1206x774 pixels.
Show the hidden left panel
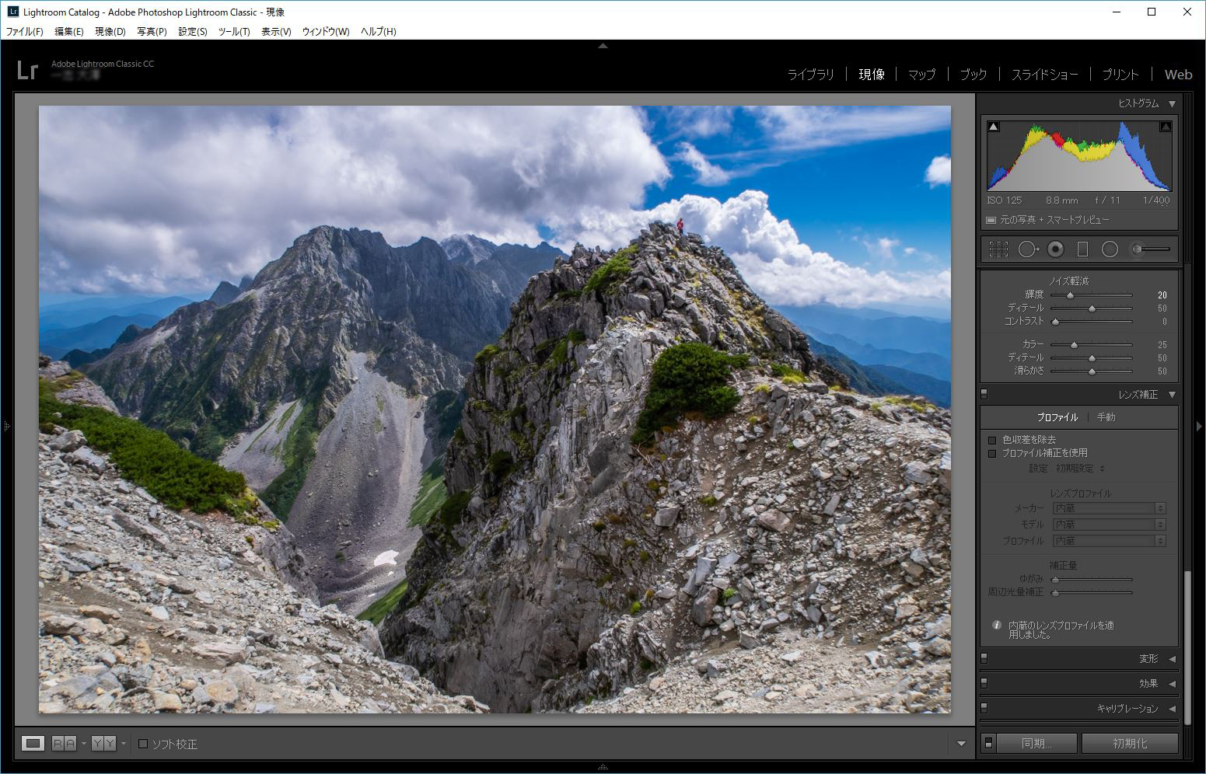point(6,426)
